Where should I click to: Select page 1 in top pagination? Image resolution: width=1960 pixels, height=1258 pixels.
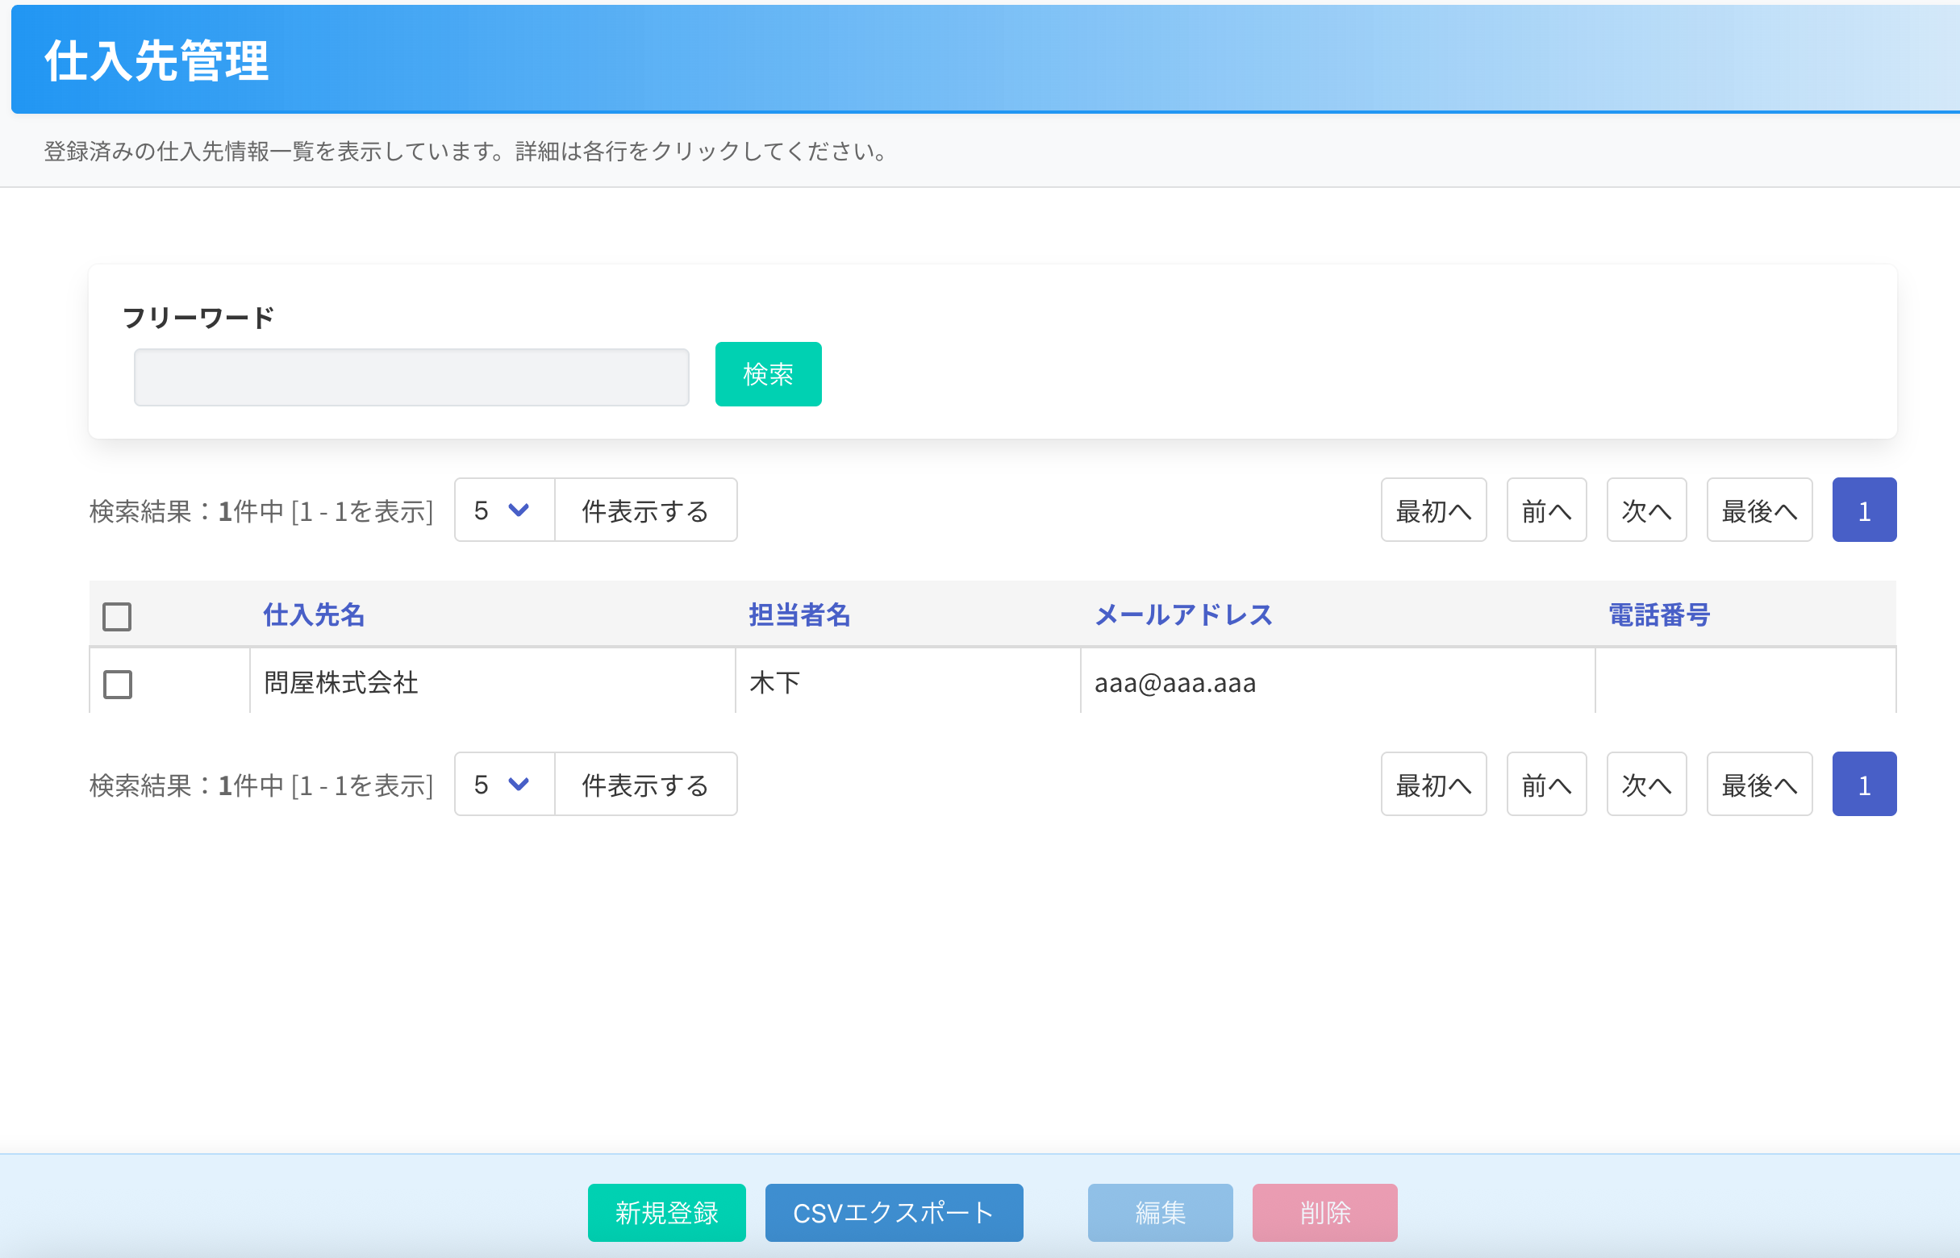coord(1863,510)
